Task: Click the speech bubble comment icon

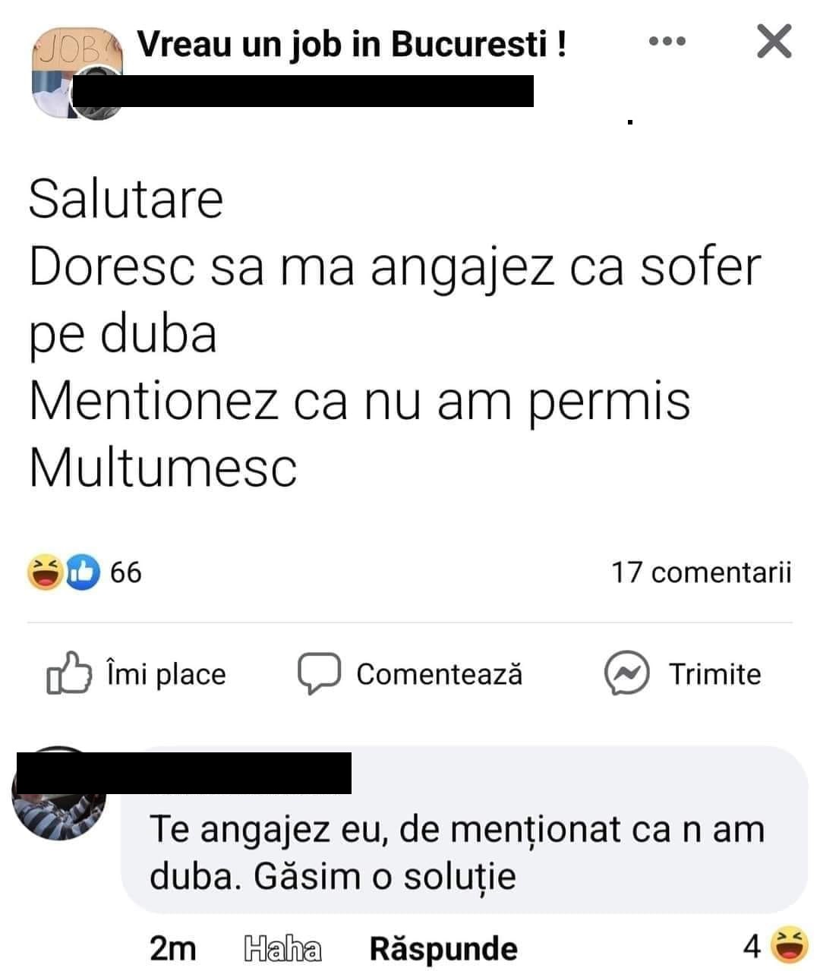Action: pyautogui.click(x=318, y=673)
